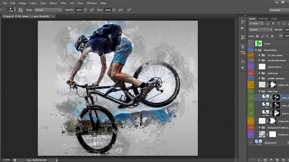Image resolution: width=289 pixels, height=162 pixels.
Task: Hide the white lines group
Action: 251,73
